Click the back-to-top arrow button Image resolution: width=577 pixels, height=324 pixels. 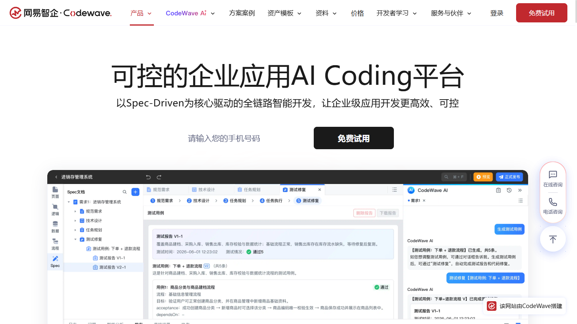tap(553, 239)
